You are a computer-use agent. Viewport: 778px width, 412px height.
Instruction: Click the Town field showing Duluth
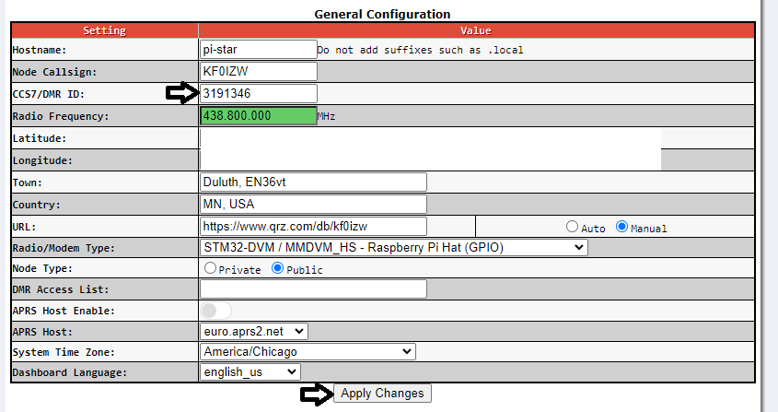313,182
